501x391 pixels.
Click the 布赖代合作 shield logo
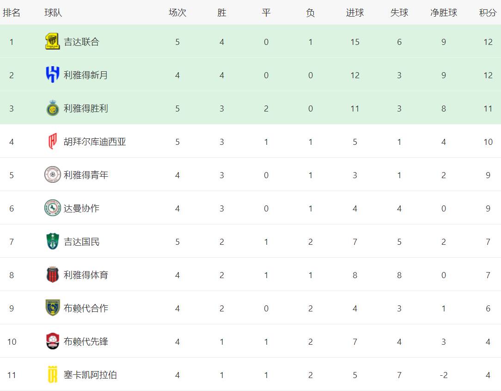pyautogui.click(x=52, y=308)
